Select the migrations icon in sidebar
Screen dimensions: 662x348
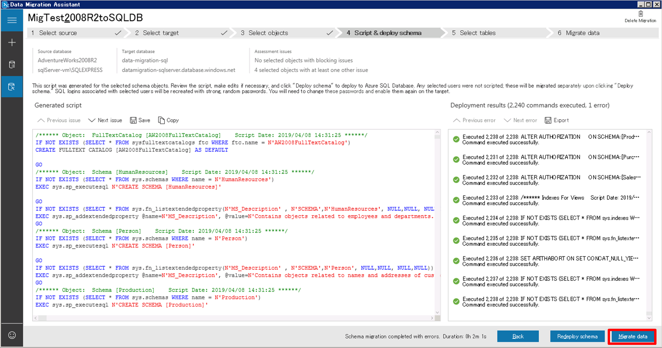[x=12, y=87]
